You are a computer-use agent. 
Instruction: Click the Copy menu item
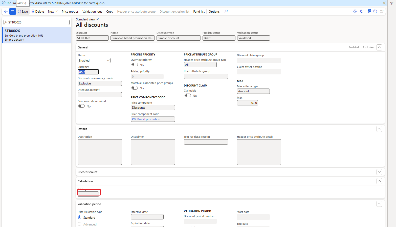(x=110, y=12)
